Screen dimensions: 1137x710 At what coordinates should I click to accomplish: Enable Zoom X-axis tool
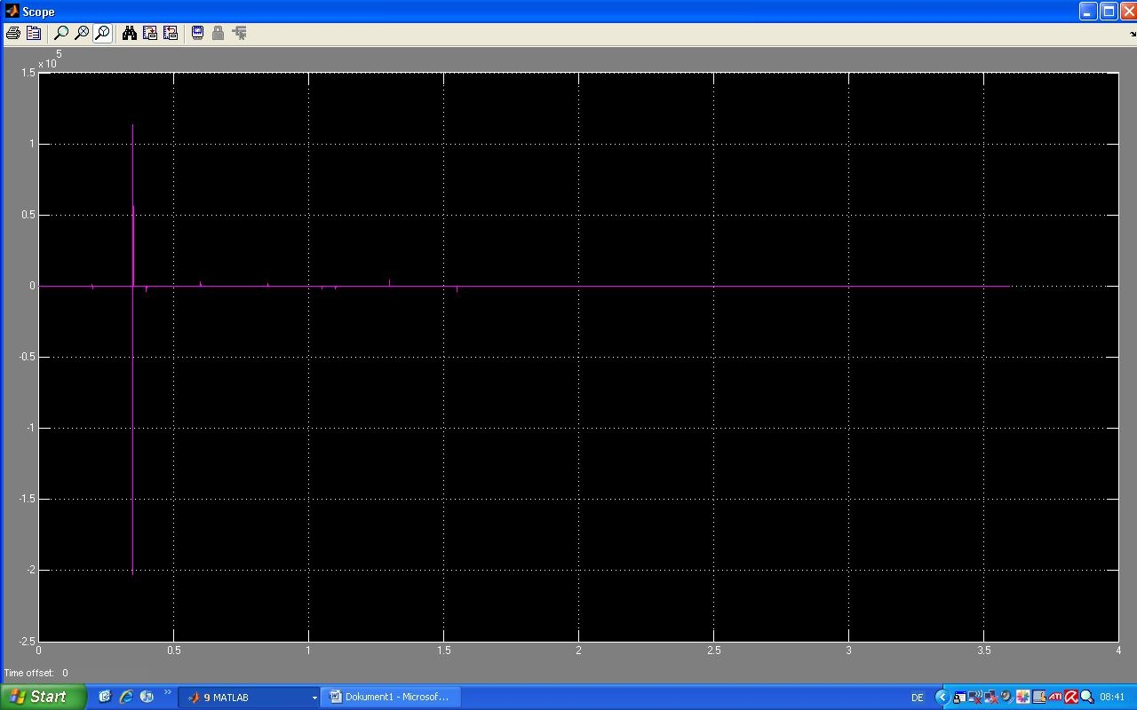(x=82, y=33)
